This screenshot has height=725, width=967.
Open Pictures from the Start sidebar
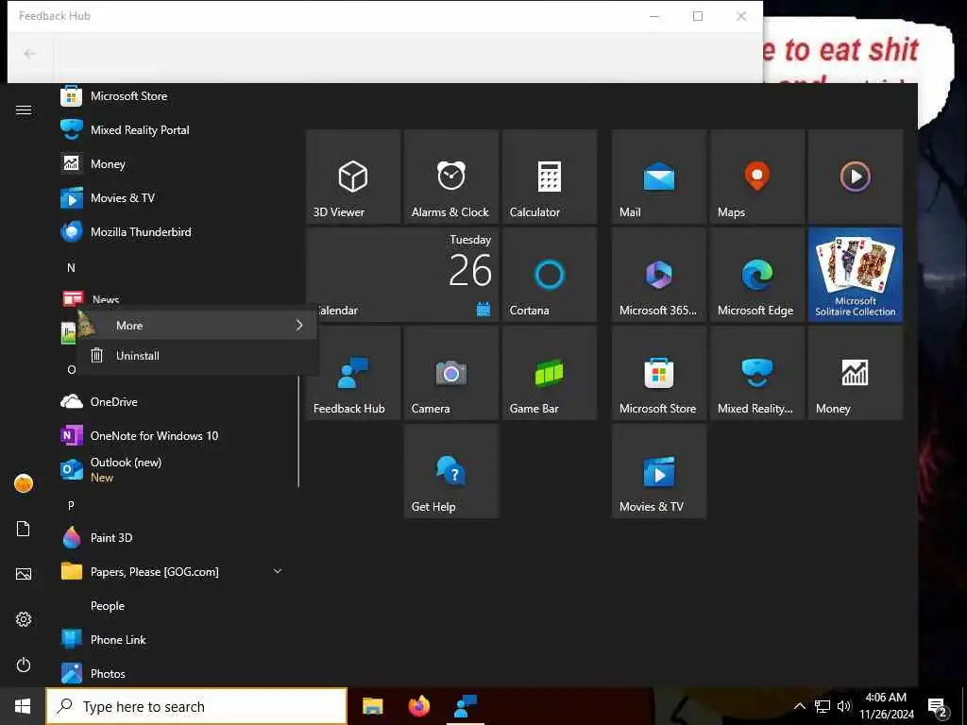pyautogui.click(x=24, y=574)
